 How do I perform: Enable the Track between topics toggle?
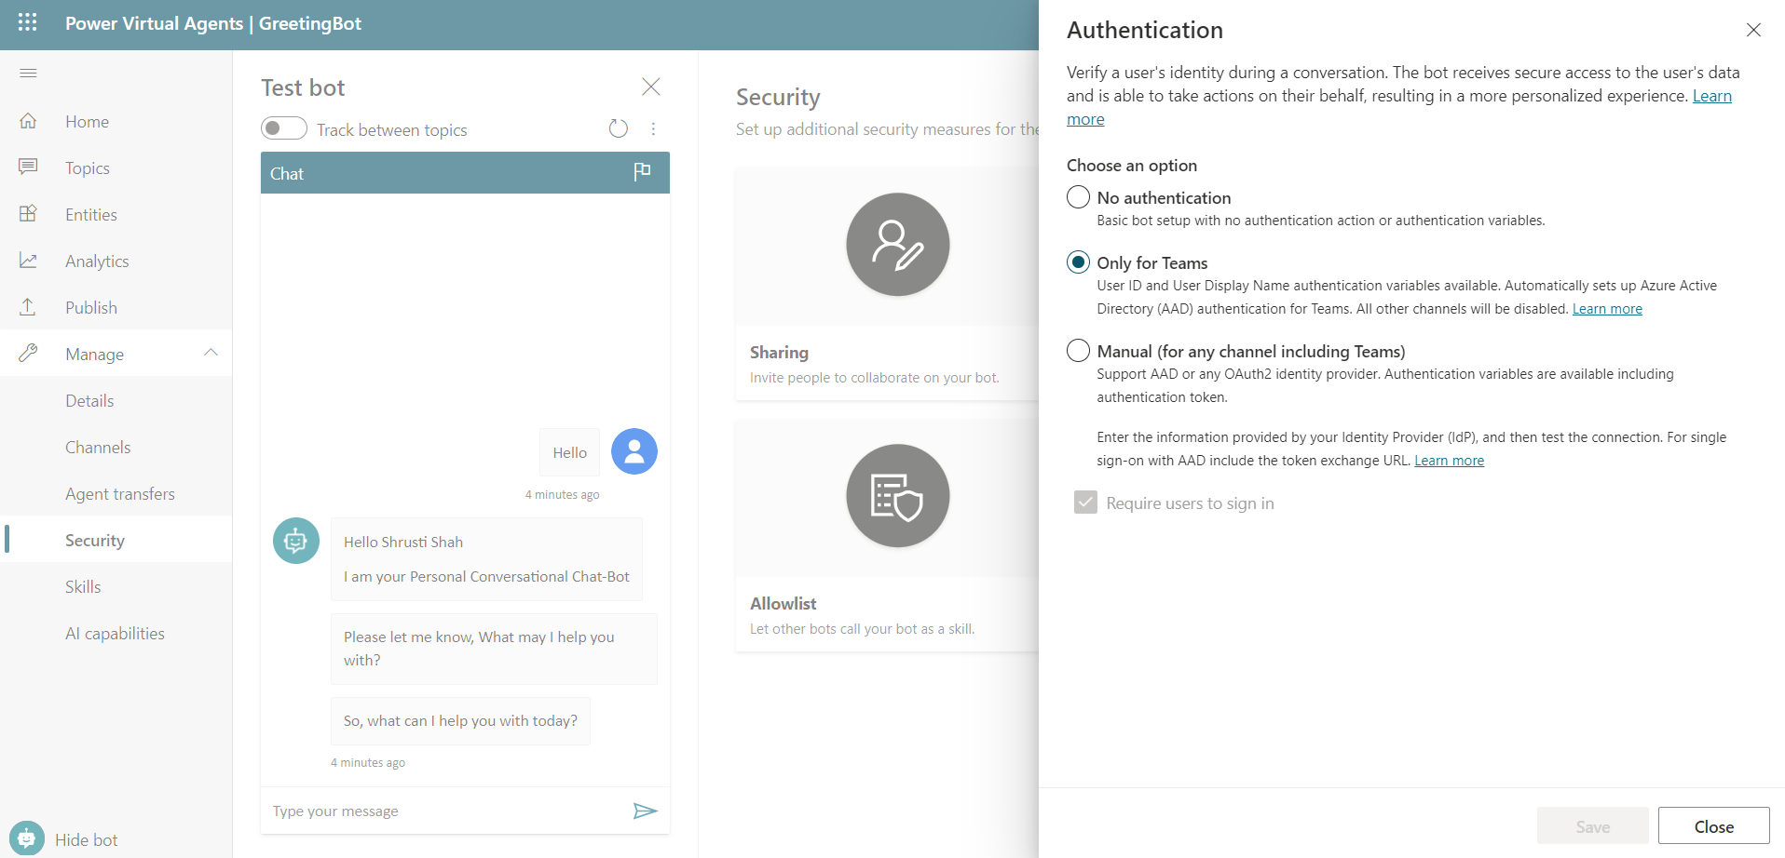coord(284,127)
